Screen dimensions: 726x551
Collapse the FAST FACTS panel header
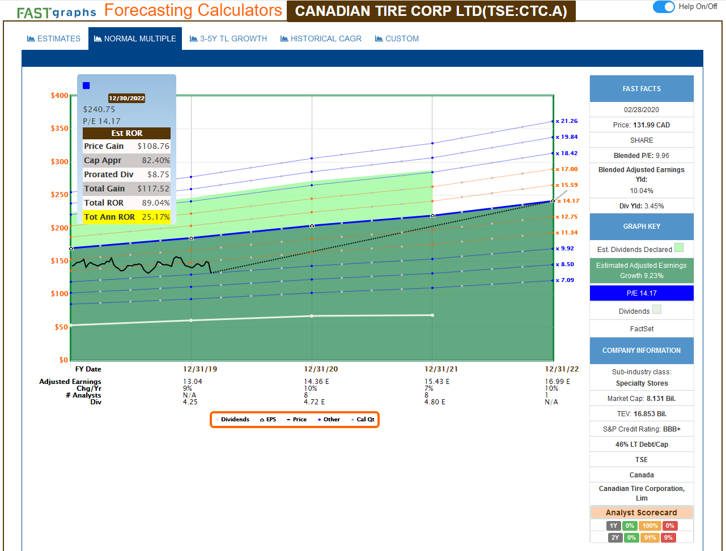click(642, 89)
